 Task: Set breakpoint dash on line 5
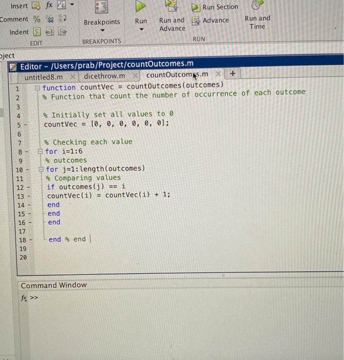click(26, 124)
